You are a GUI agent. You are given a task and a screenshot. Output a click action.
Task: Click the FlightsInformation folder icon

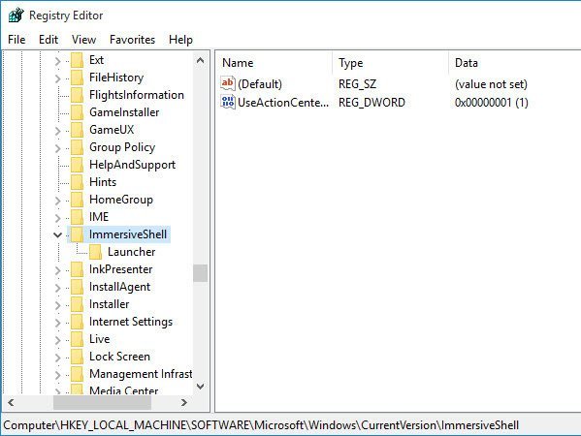[77, 95]
